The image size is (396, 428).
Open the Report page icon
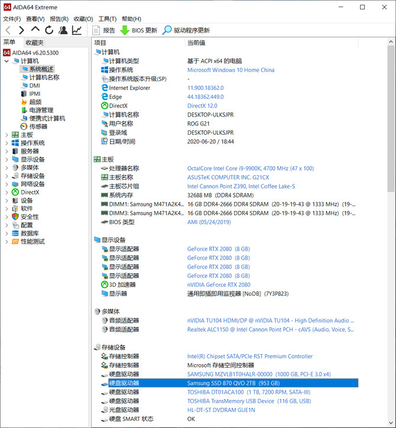point(96,30)
